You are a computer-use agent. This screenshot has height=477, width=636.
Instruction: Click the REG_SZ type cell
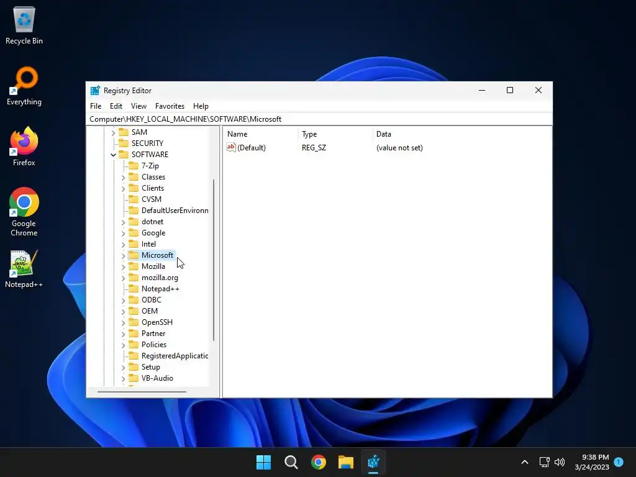(x=314, y=148)
